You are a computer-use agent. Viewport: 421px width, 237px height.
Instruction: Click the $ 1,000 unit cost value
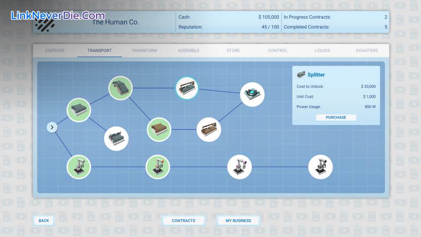click(x=369, y=97)
